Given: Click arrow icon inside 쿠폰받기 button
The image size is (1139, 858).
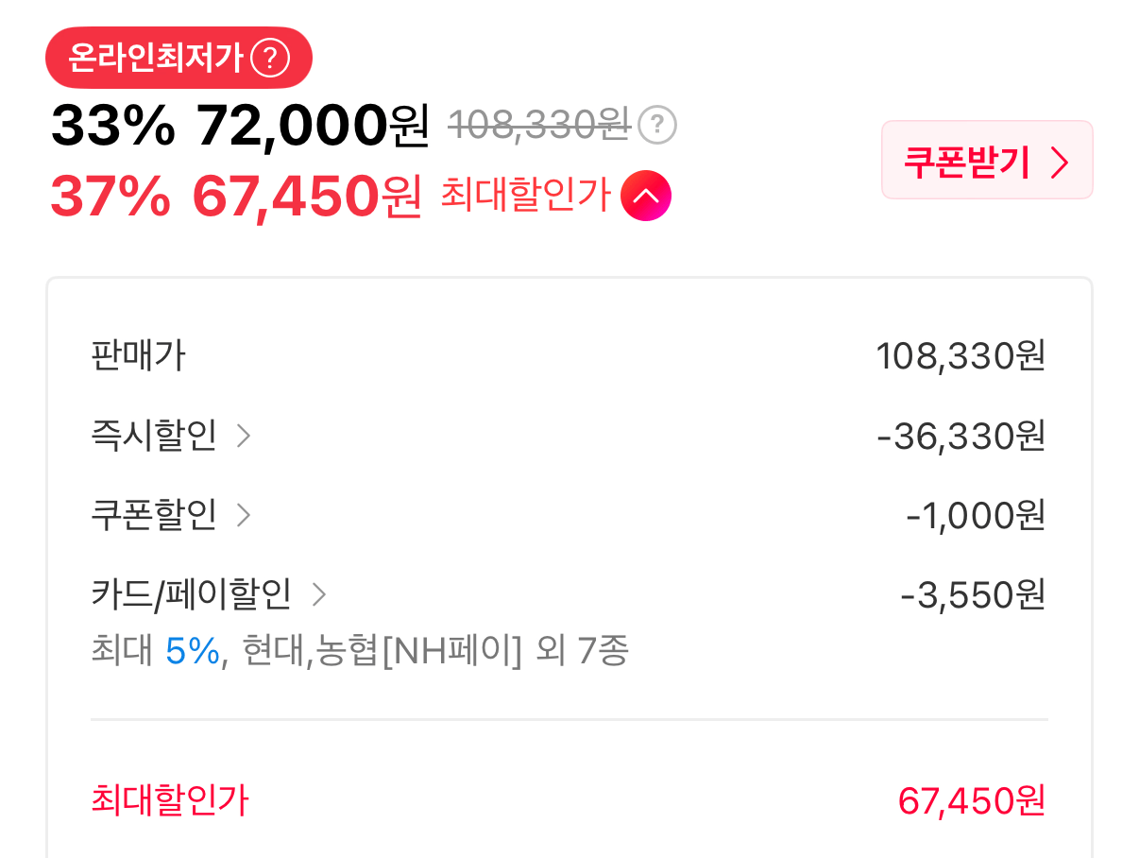Looking at the screenshot, I should (x=1060, y=162).
